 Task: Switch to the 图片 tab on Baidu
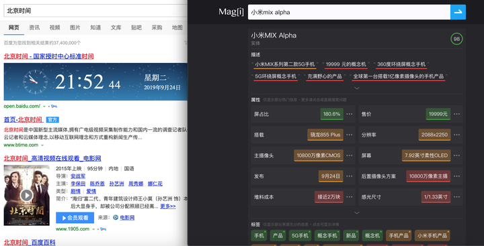(x=75, y=27)
